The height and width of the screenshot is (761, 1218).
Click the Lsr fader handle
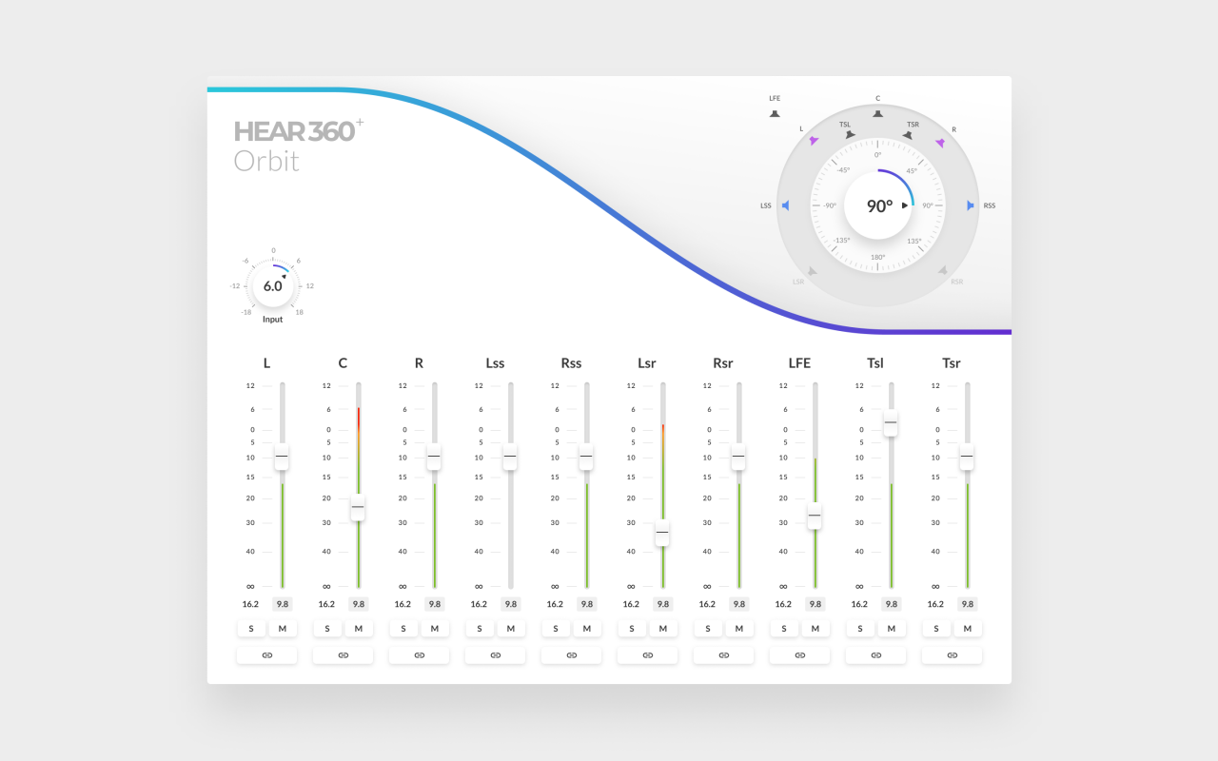click(662, 533)
